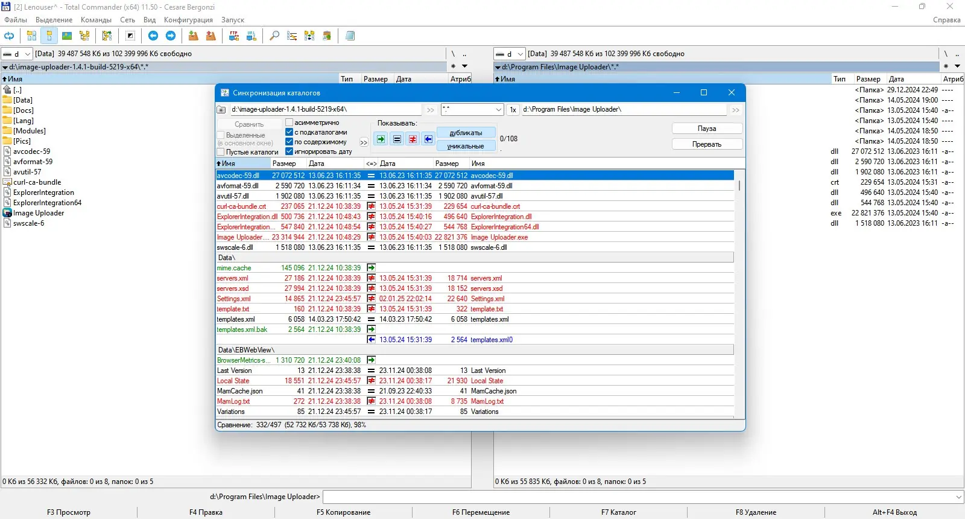Check the 'Пустые каталоги' checkbox

[x=221, y=152]
